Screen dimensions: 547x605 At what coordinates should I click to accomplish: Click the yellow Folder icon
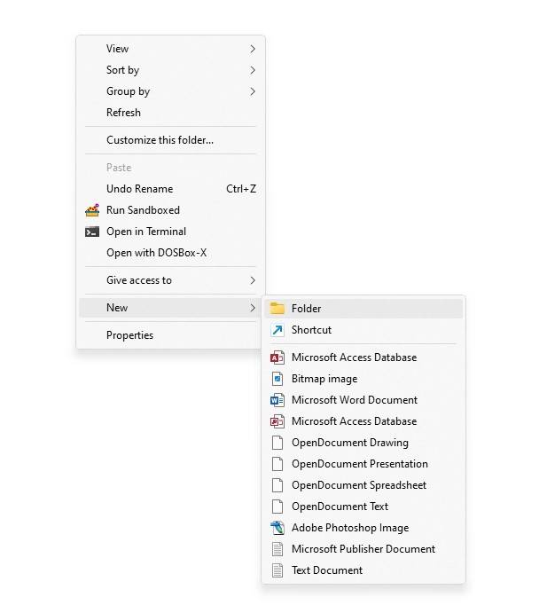point(277,309)
